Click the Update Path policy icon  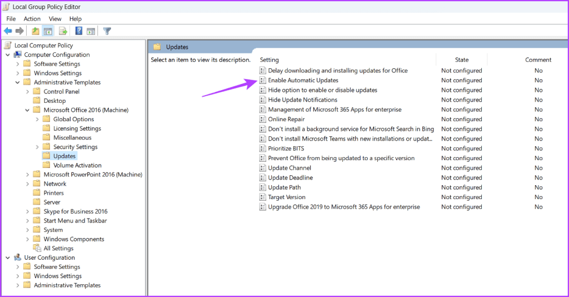click(x=263, y=187)
